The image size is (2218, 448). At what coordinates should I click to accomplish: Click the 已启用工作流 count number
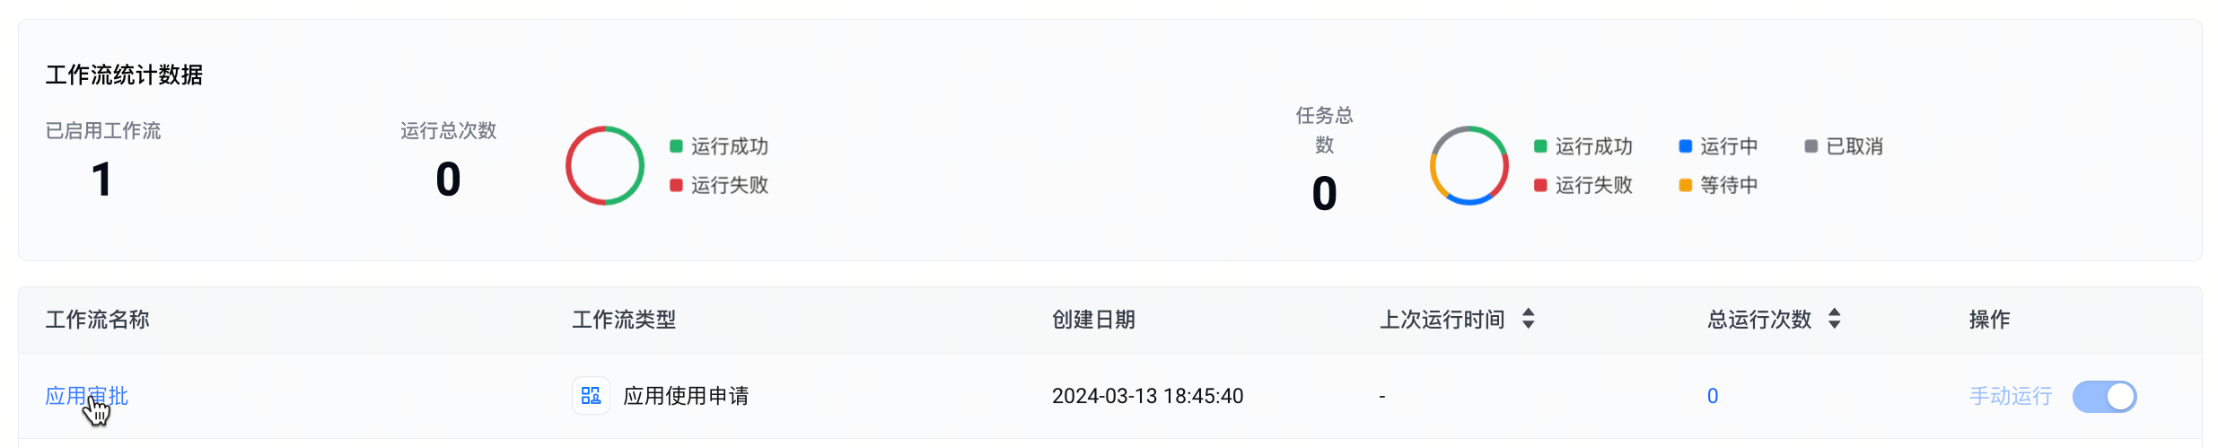tap(101, 180)
